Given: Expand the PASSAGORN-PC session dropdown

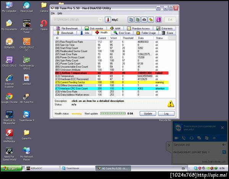Looking at the screenshot, I should (209, 152).
